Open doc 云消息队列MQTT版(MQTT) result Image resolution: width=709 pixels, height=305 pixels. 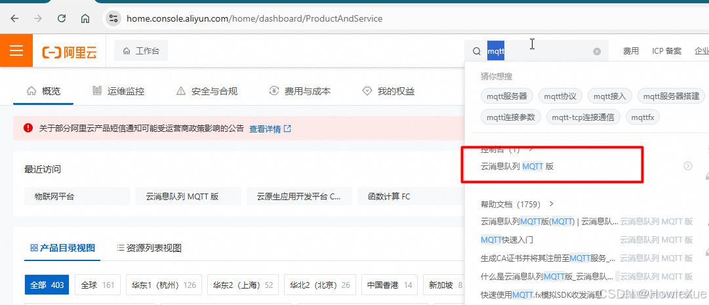click(550, 222)
